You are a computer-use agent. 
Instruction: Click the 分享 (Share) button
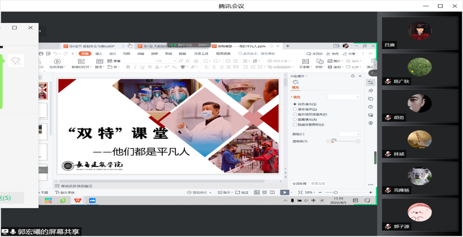[x=349, y=54]
